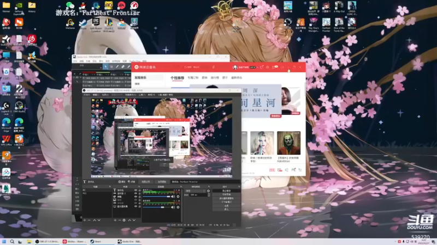Toggle the lock on the first OBS source
The image size is (437, 245).
pyautogui.click(x=140, y=190)
